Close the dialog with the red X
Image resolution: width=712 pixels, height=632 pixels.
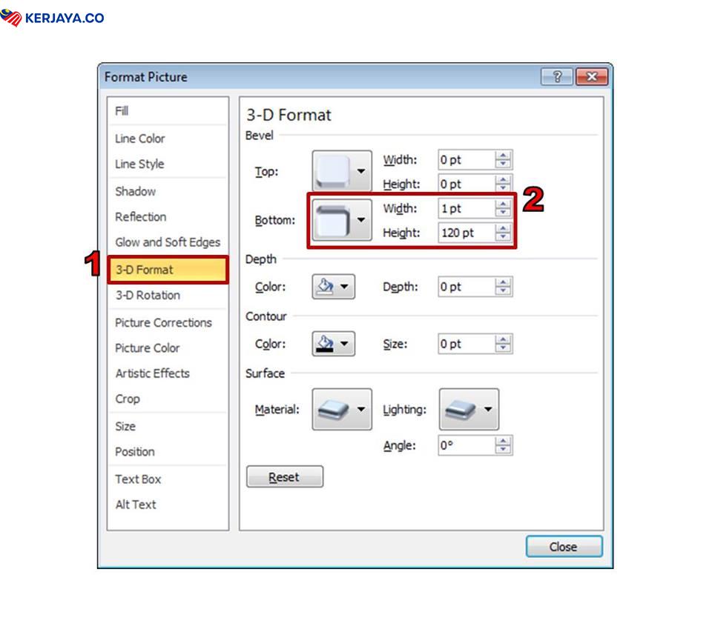592,76
